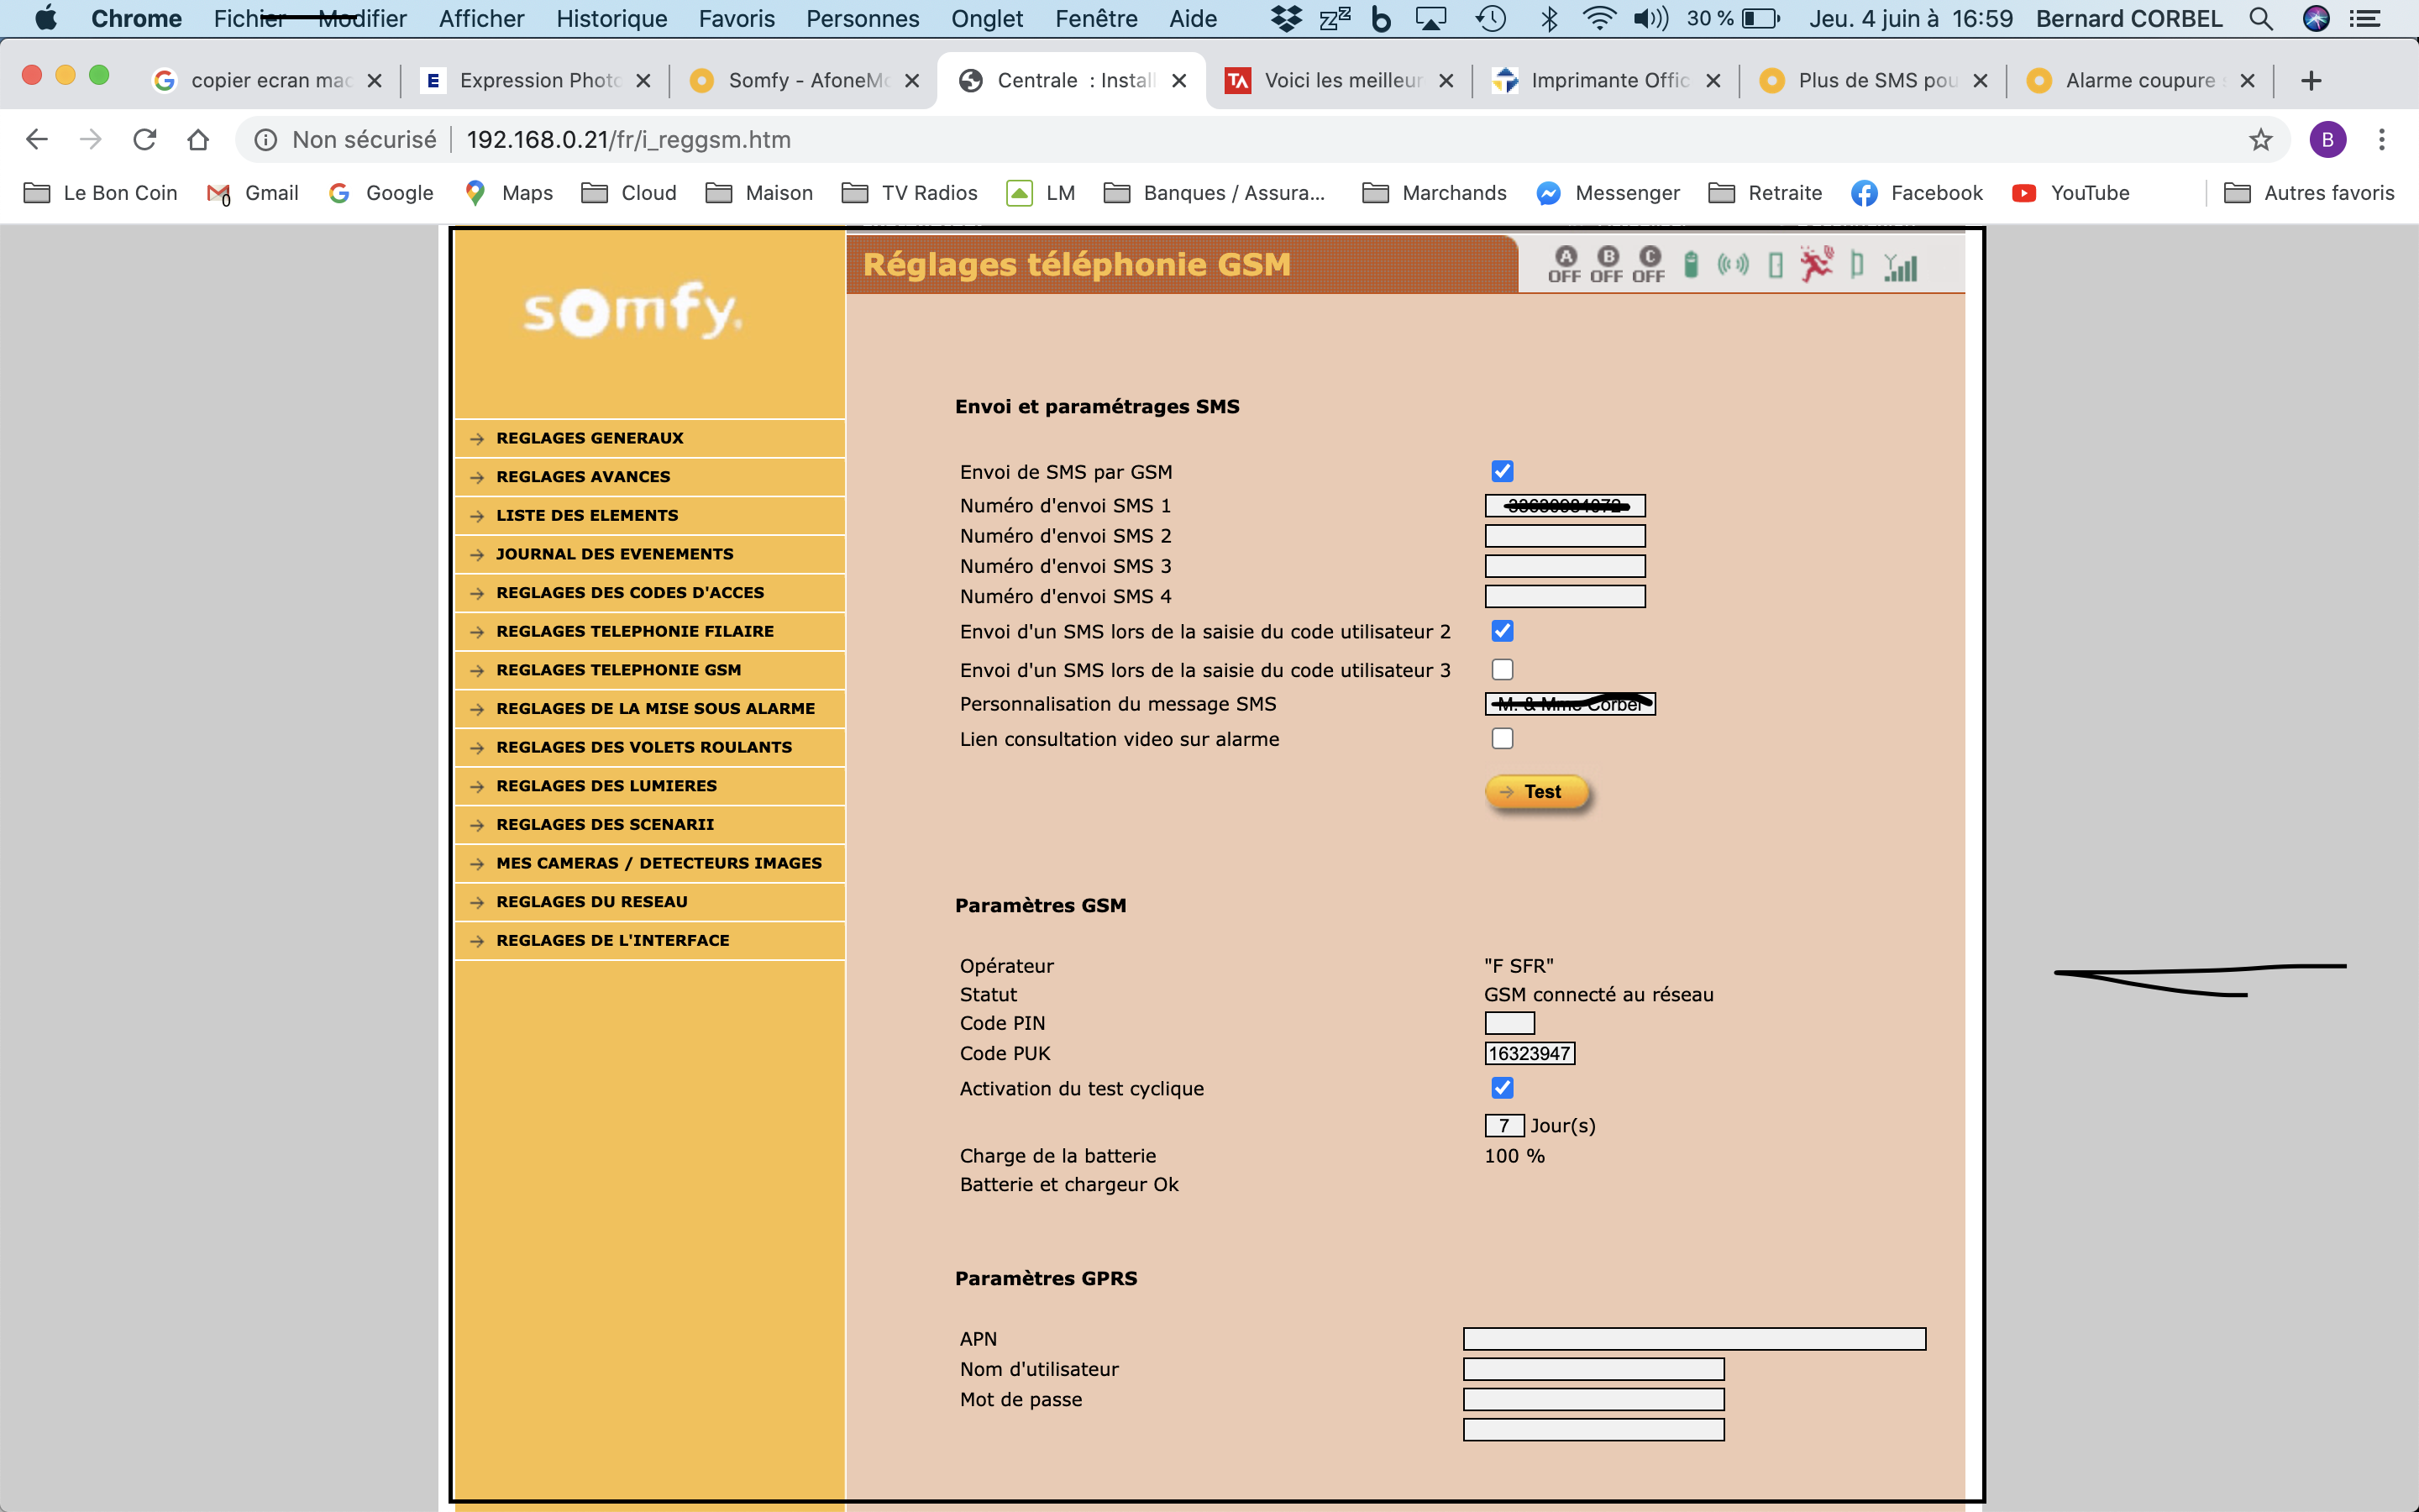Open MES CAMERAS / DETECTEURS IMAGES link
2419x1512 pixels.
click(659, 863)
